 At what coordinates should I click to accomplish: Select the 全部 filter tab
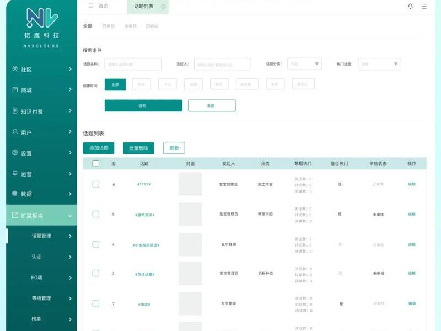(88, 26)
